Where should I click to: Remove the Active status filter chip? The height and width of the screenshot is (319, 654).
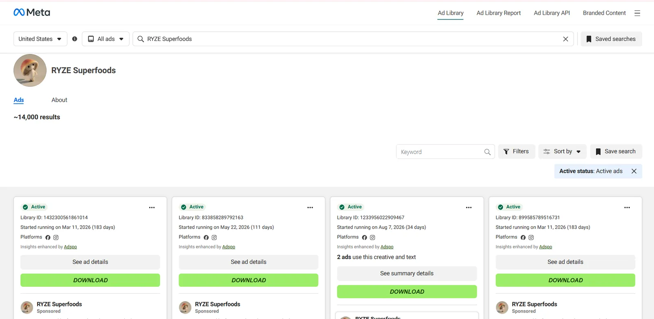pyautogui.click(x=634, y=171)
